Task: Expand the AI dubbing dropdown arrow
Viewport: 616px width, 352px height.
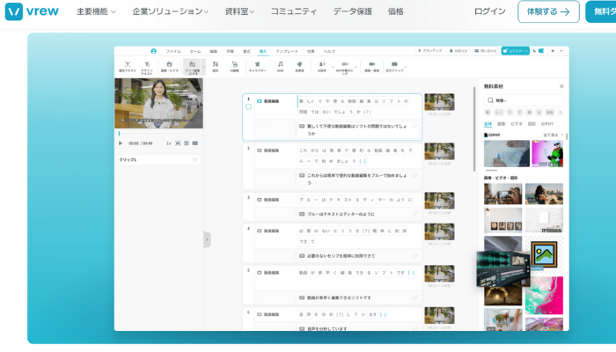Action: 356,67
